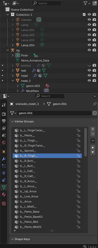Click the armature icon beside Modifiers
The height and width of the screenshot is (248, 98).
click(x=46, y=91)
